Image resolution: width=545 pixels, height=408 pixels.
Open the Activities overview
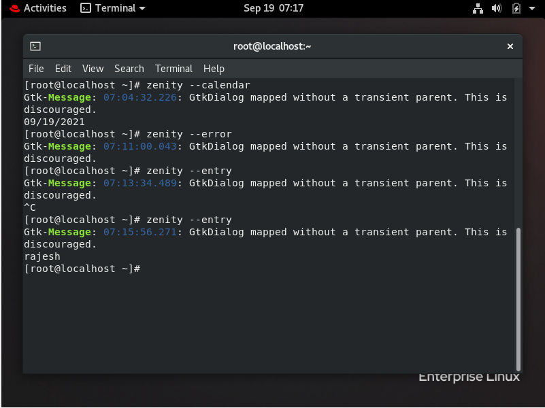click(x=44, y=8)
